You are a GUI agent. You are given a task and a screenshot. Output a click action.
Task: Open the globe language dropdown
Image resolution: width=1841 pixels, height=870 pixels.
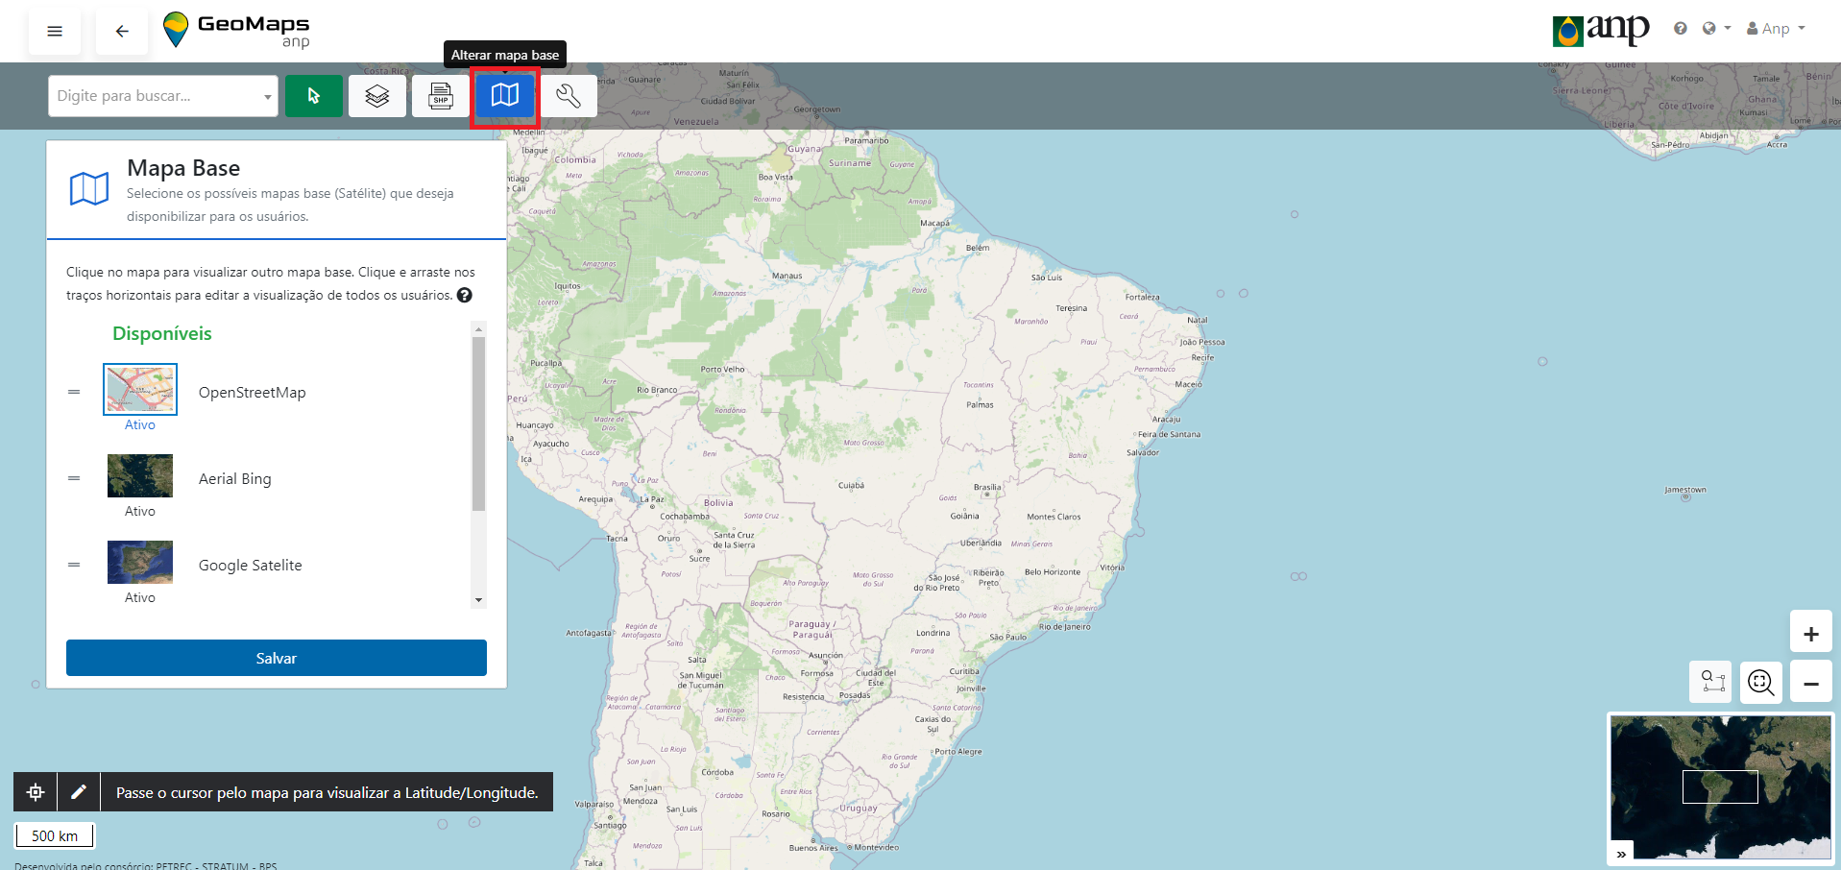coord(1715,29)
